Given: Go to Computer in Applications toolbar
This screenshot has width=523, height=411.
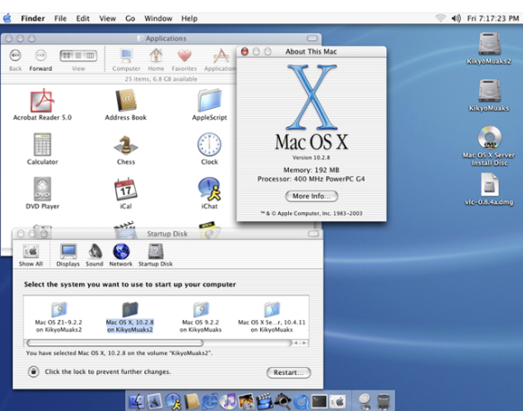Looking at the screenshot, I should click(126, 56).
